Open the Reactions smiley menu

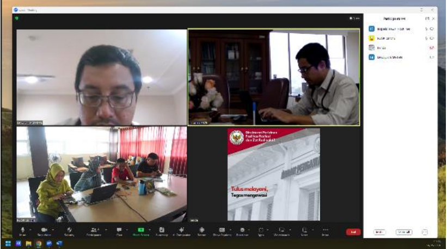(242, 232)
